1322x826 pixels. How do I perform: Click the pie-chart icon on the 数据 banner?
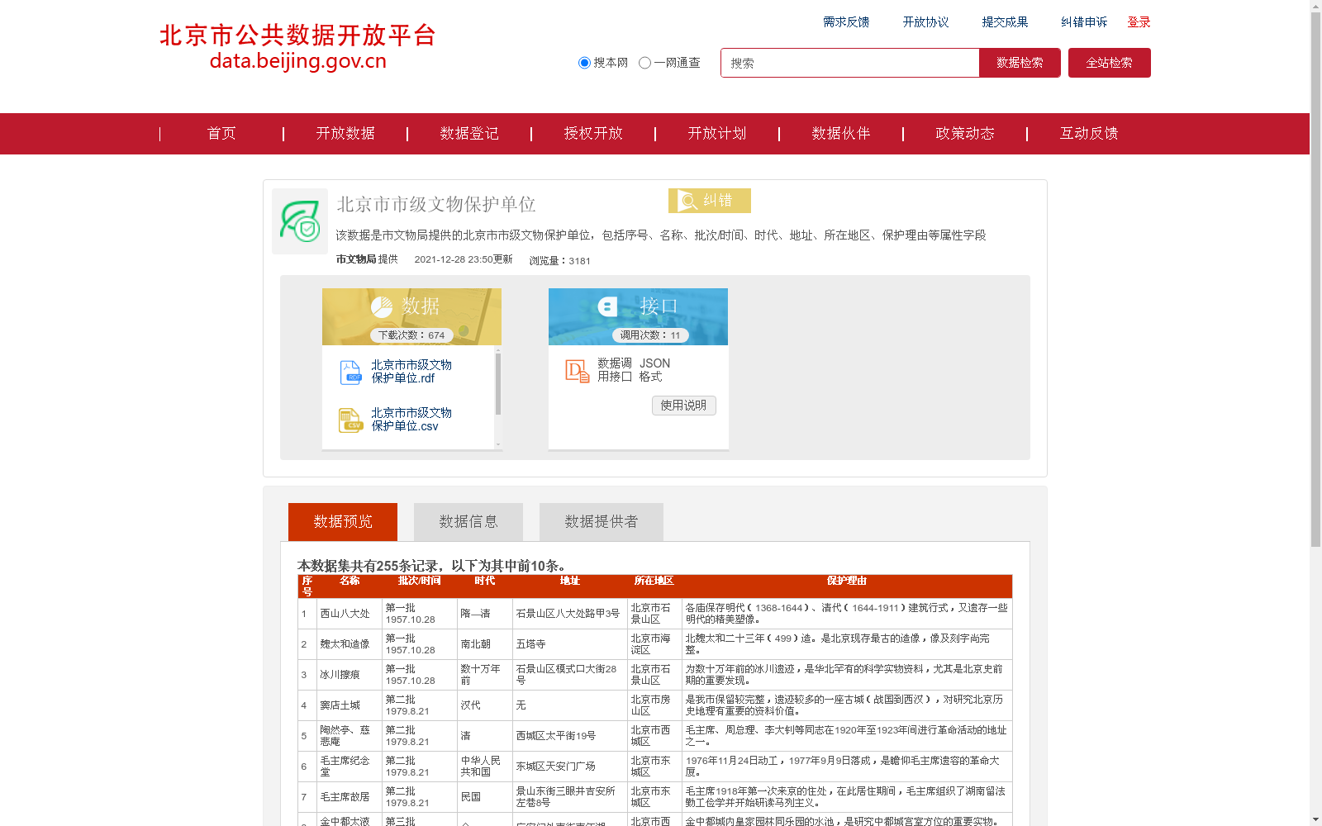point(382,305)
